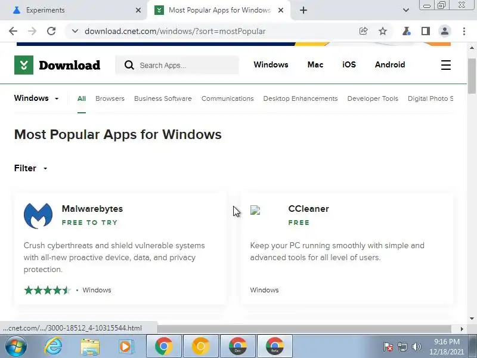Toggle the side panel icon
The height and width of the screenshot is (358, 477).
pos(426,31)
